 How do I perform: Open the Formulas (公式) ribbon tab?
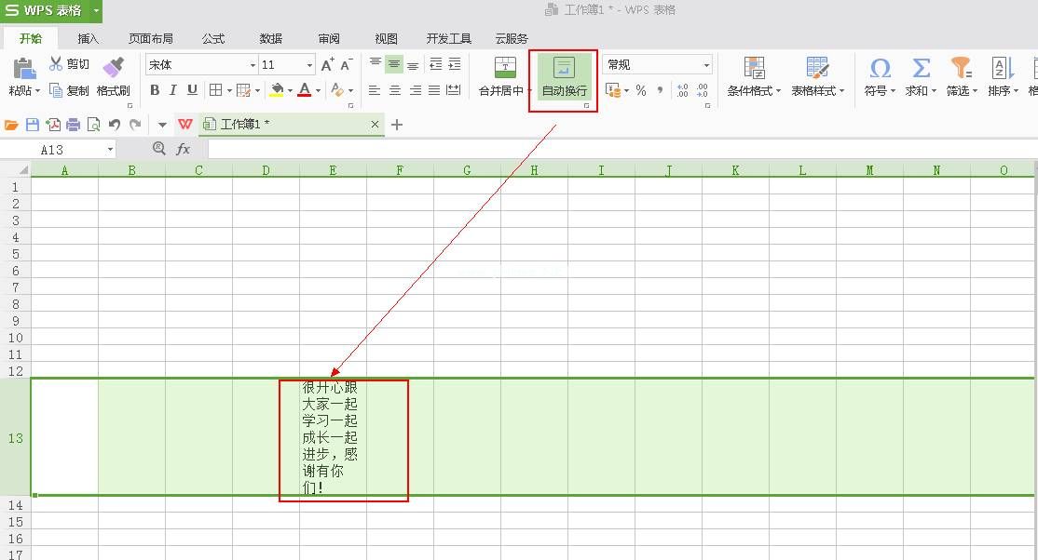(x=213, y=38)
